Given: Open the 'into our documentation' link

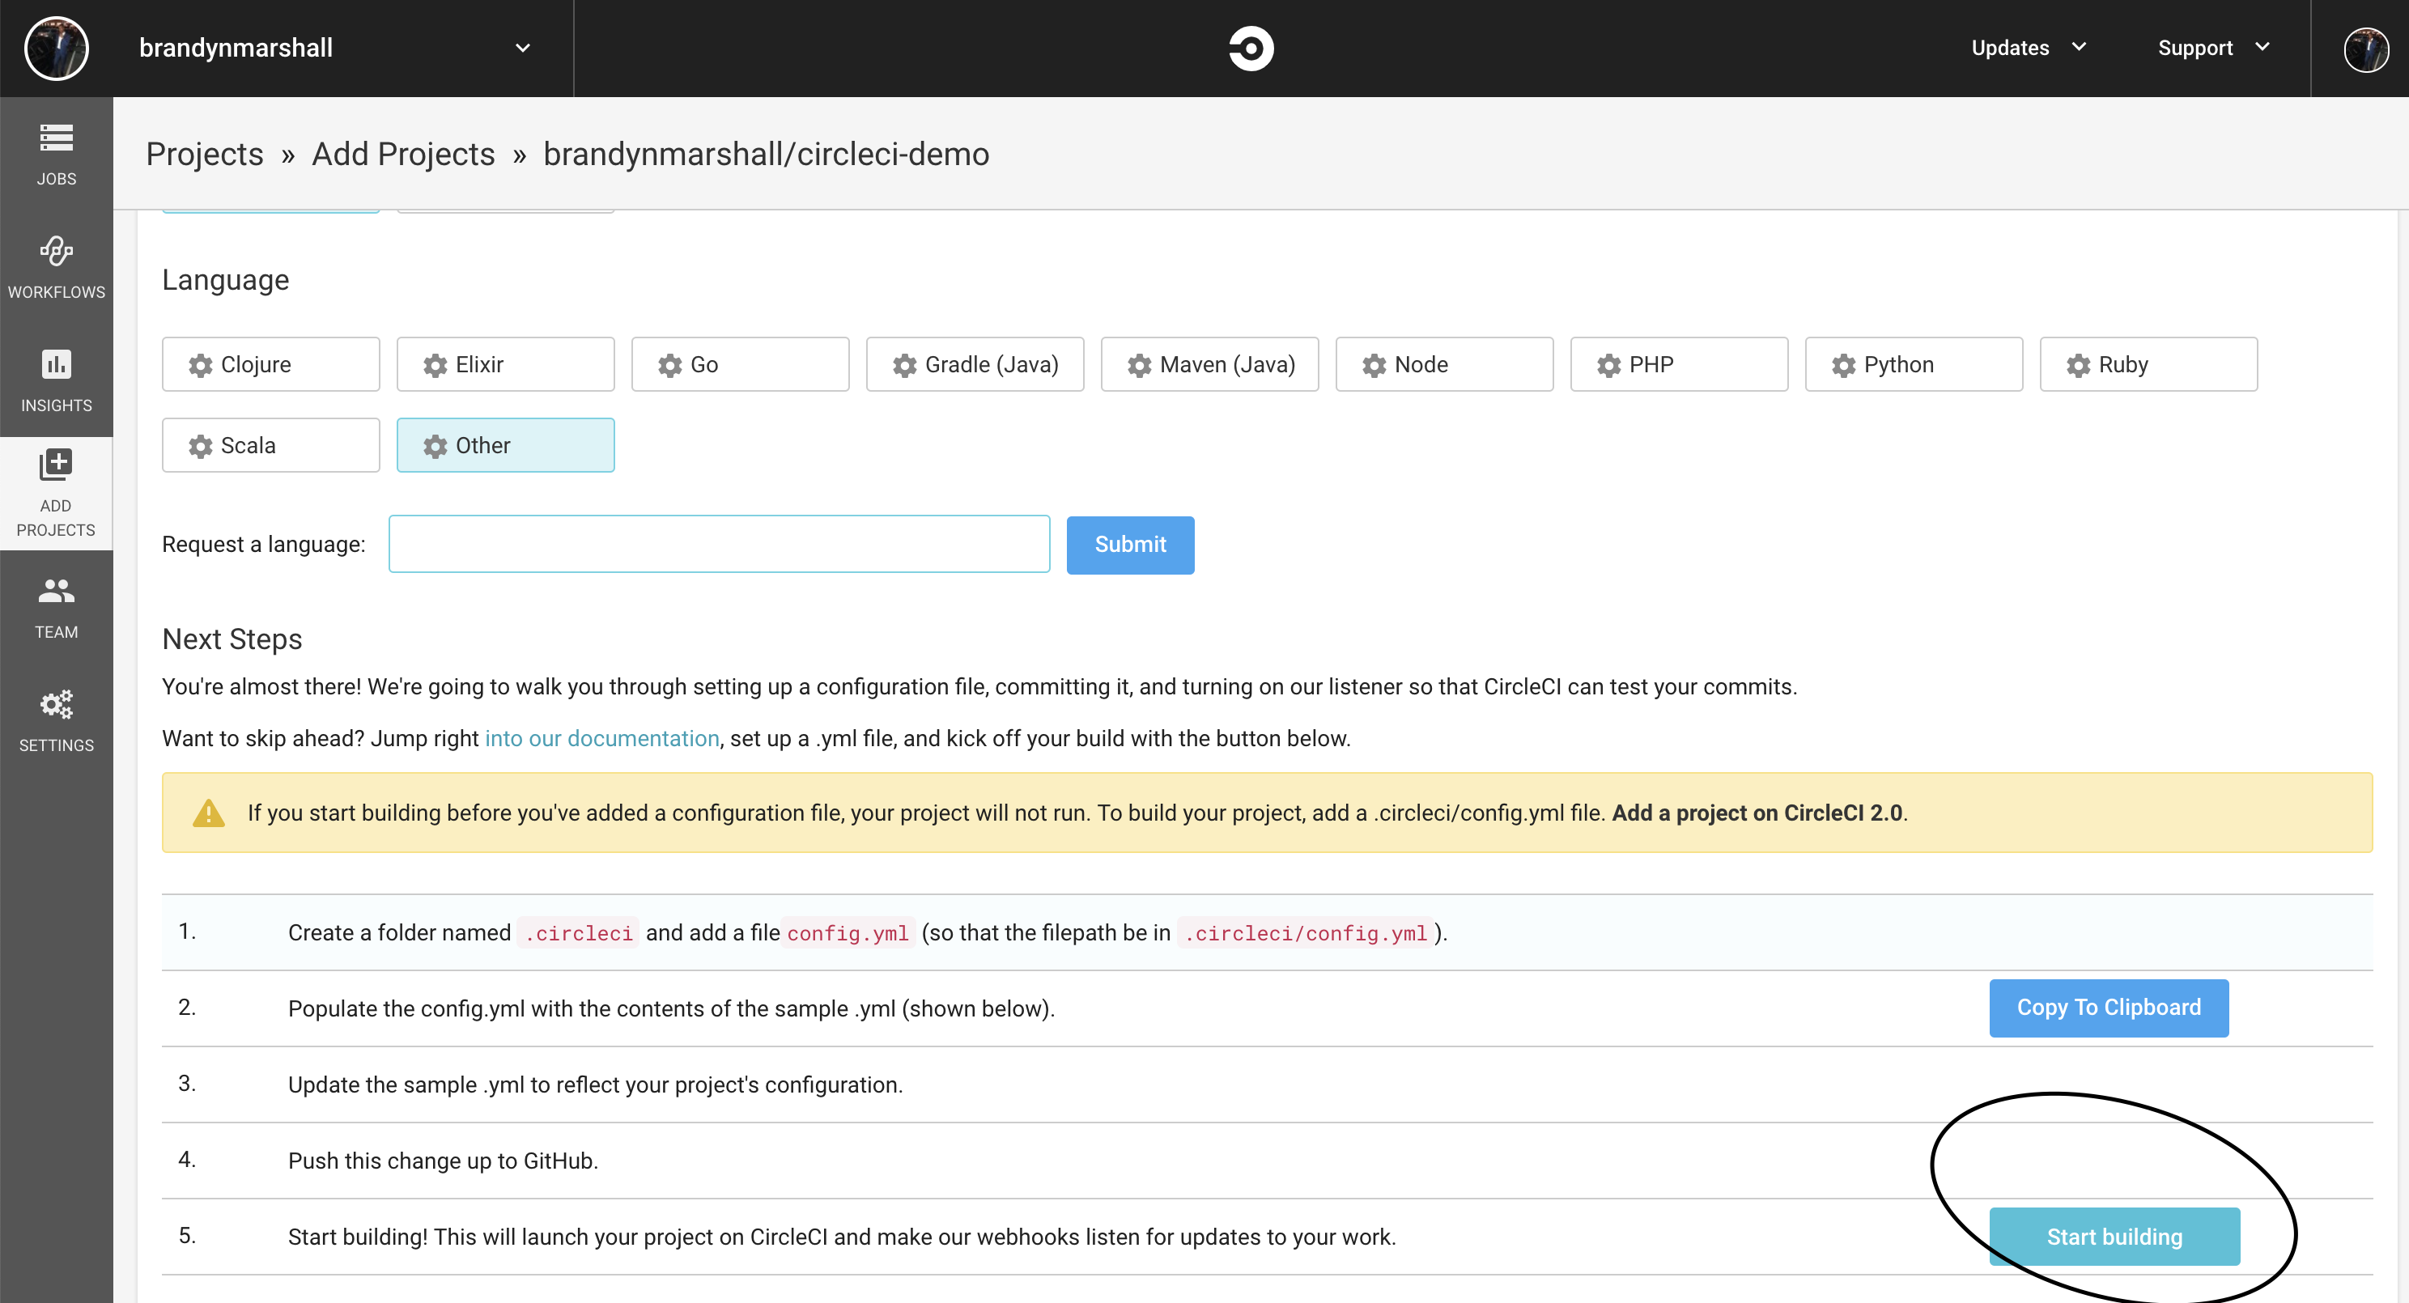Looking at the screenshot, I should [602, 738].
